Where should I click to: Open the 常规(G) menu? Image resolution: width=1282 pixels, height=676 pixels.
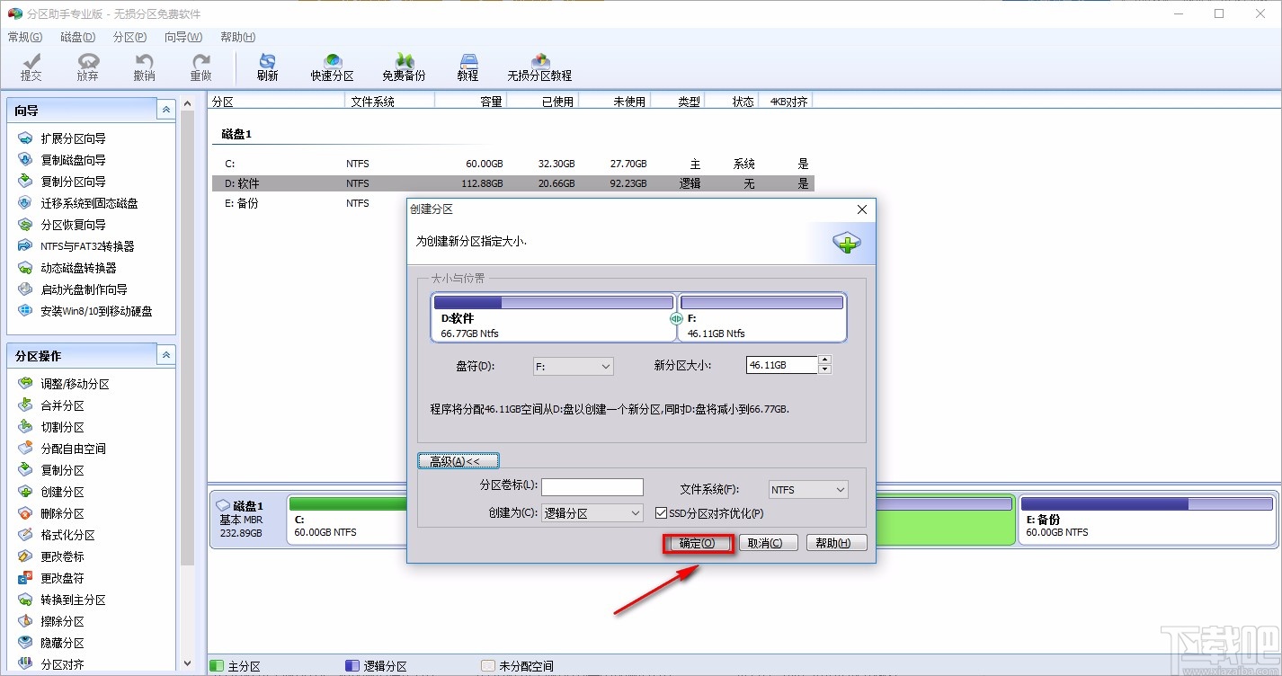[x=25, y=37]
